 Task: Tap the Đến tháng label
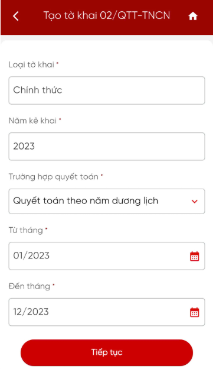tap(30, 286)
